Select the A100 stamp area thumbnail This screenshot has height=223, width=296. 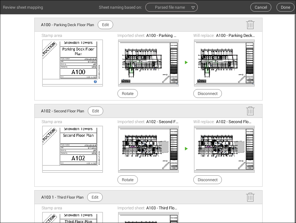pos(72,63)
